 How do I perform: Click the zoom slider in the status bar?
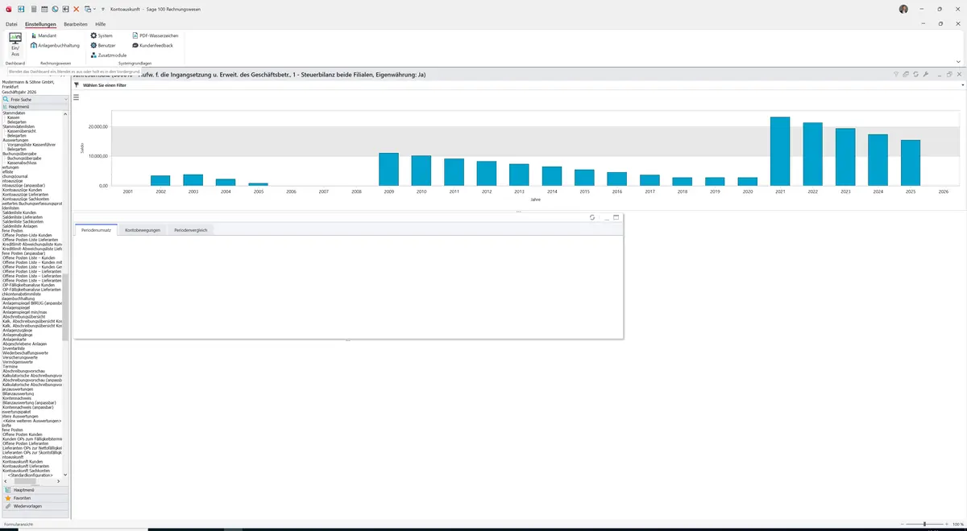click(924, 524)
